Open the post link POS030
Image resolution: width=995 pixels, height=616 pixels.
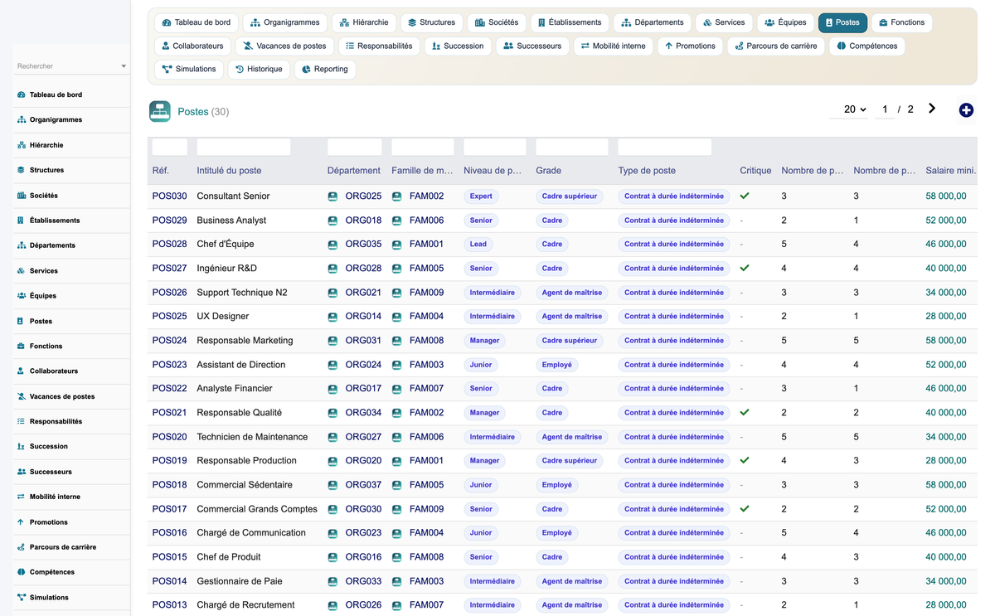pos(170,196)
